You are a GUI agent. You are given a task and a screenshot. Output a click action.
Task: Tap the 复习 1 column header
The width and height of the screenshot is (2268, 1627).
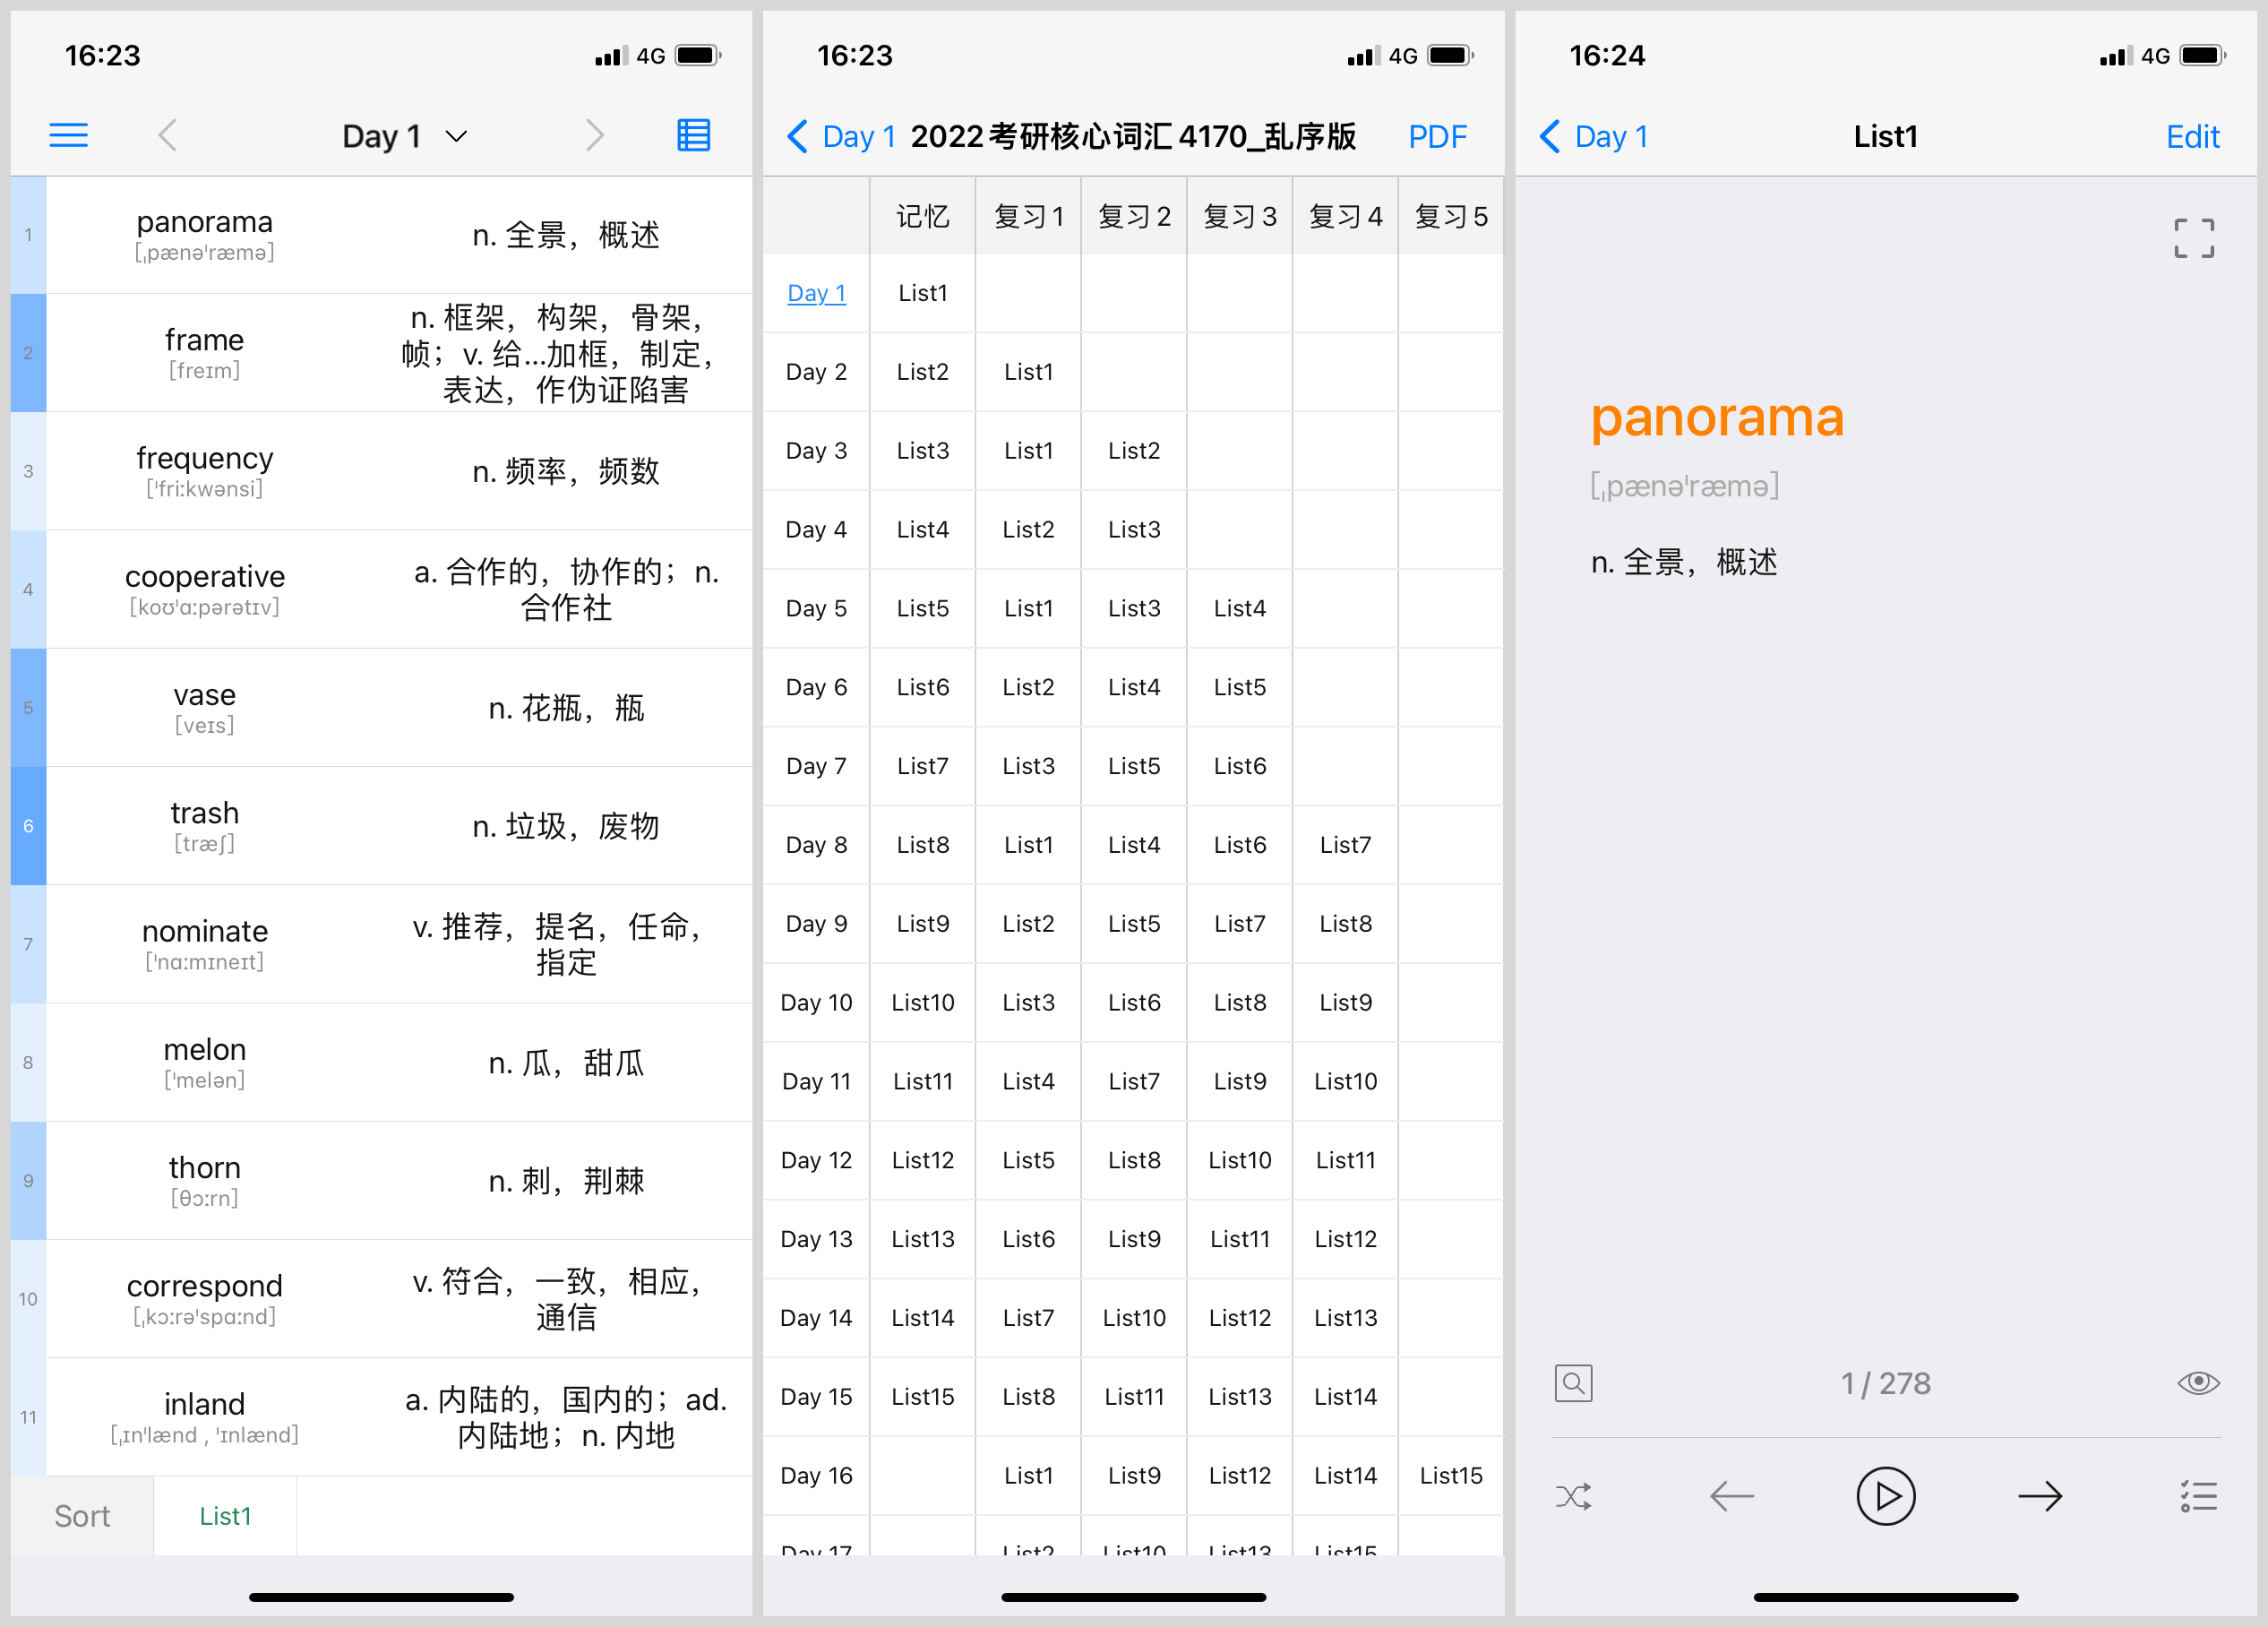click(x=1028, y=216)
